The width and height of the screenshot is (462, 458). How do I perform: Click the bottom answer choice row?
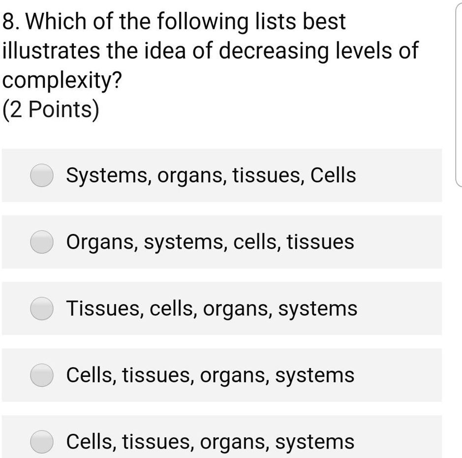coord(221,441)
